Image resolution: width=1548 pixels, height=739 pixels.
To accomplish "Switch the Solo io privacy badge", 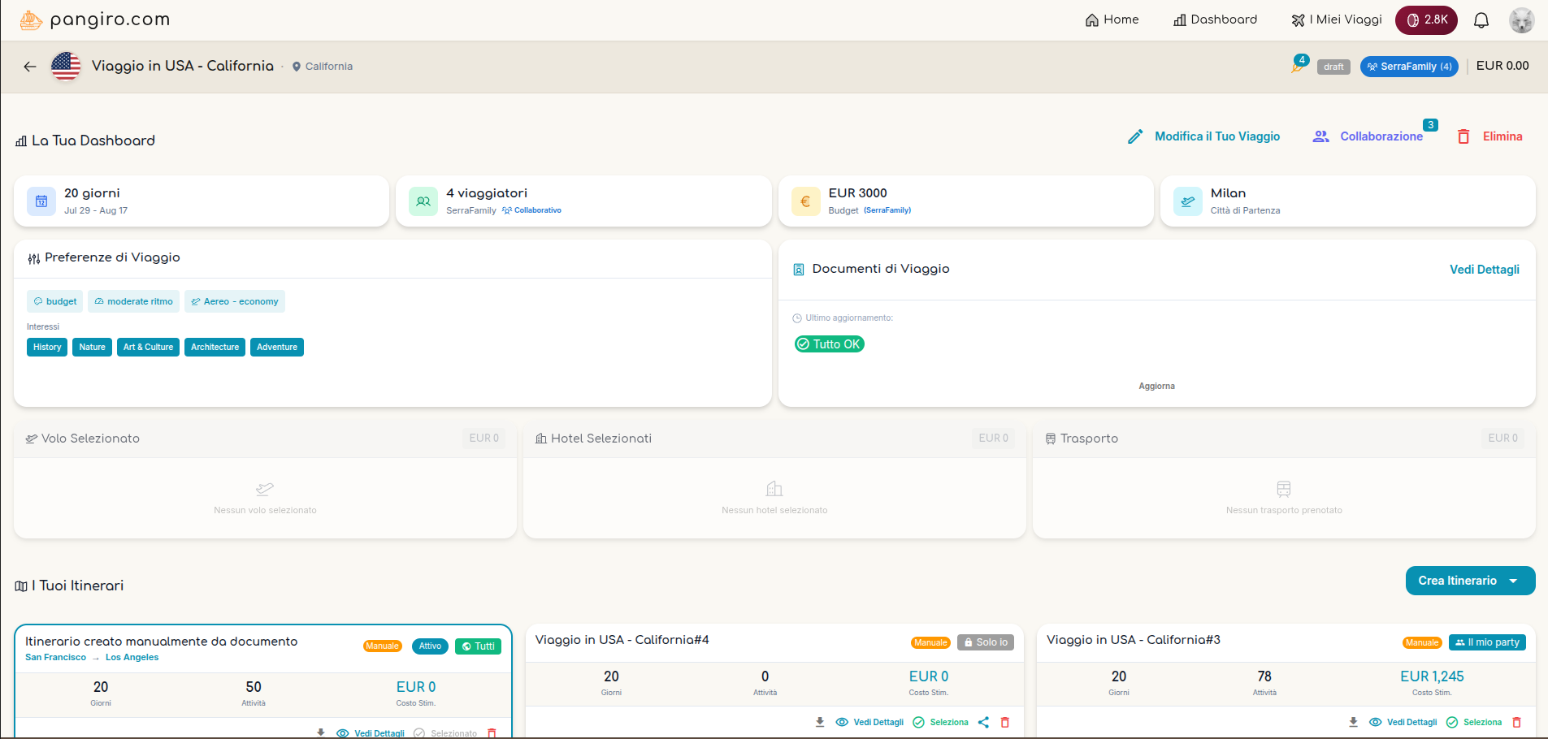I will 984,642.
